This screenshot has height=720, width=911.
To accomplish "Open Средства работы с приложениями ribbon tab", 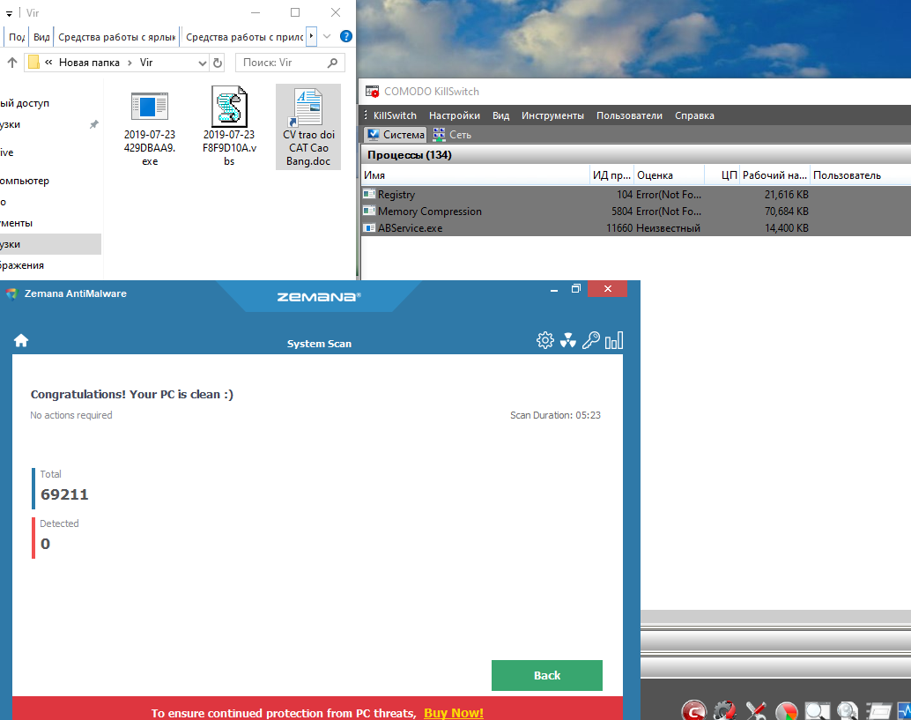I will pyautogui.click(x=244, y=37).
